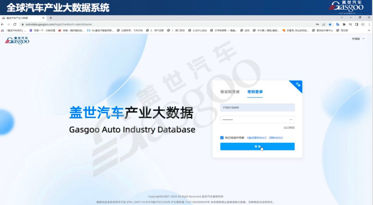
Task: Open a new tab with plus button
Action: tap(51, 18)
